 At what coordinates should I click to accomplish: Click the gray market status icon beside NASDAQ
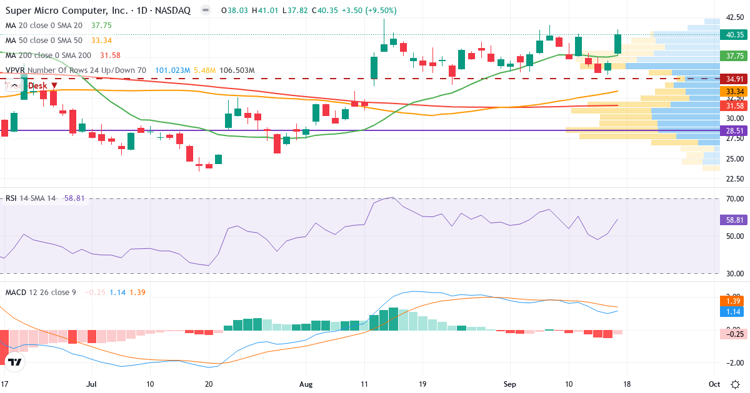coord(205,11)
